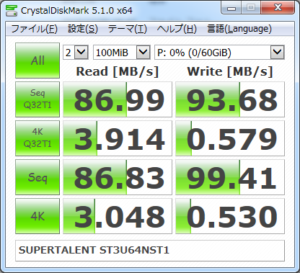Click the CrystalDiskMark app icon in title bar
300x273 pixels.
pos(11,11)
